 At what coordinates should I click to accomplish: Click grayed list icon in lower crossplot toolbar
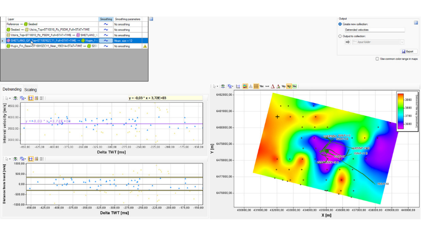coord(42,159)
